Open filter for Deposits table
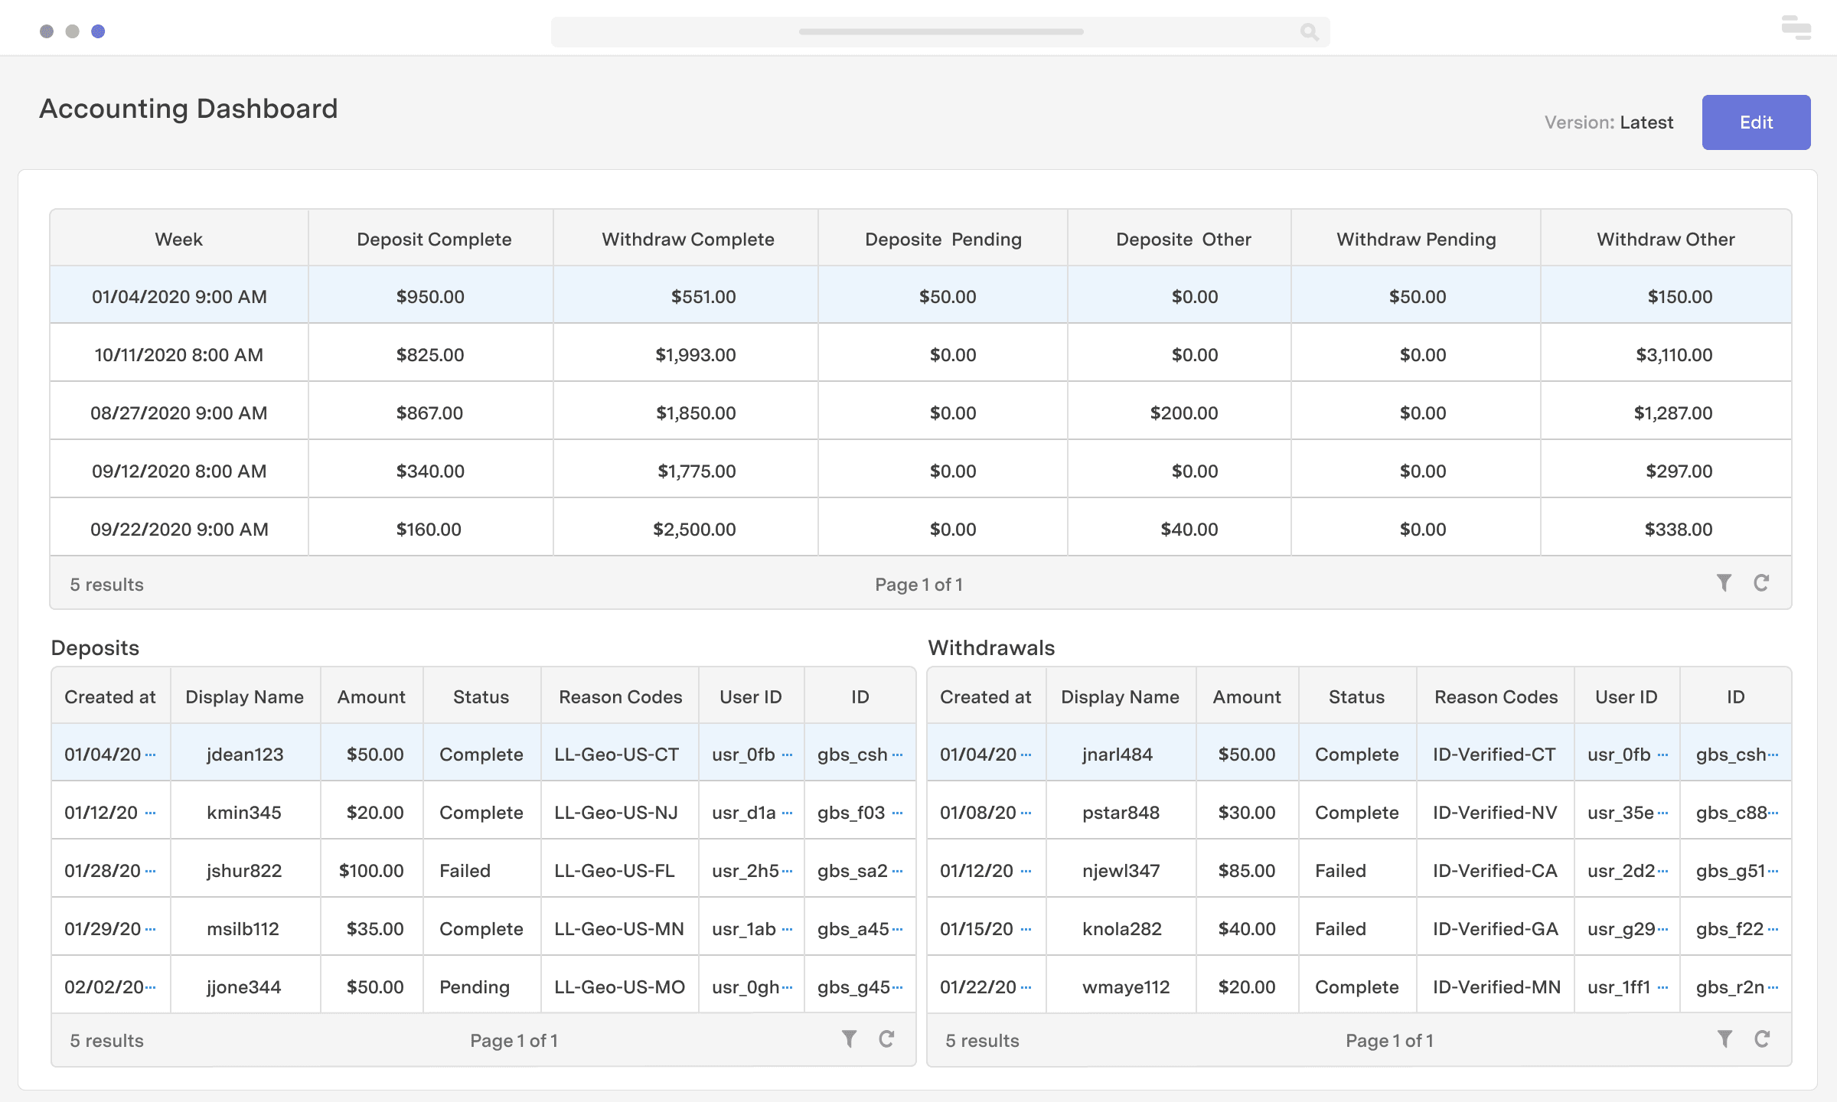Viewport: 1837px width, 1102px height. [849, 1038]
